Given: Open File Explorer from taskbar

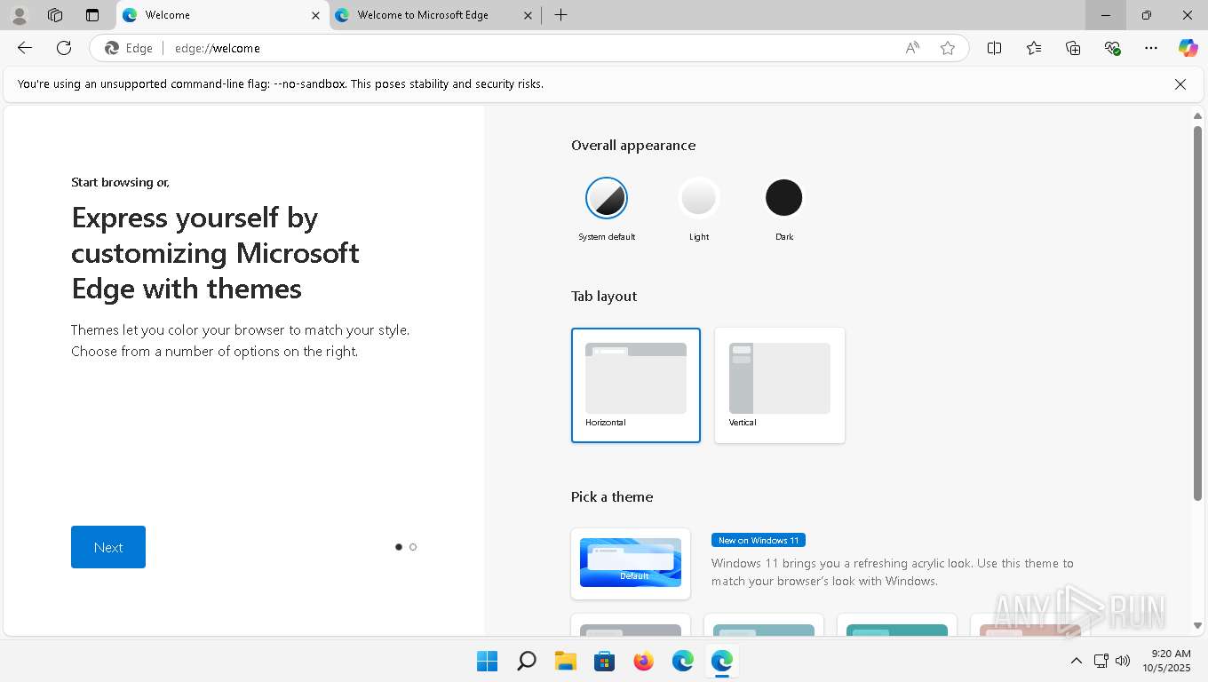Looking at the screenshot, I should click(565, 661).
